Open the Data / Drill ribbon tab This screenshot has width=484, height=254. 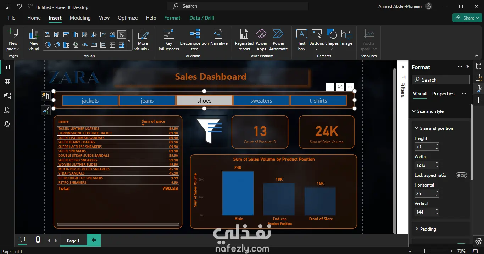tap(201, 18)
